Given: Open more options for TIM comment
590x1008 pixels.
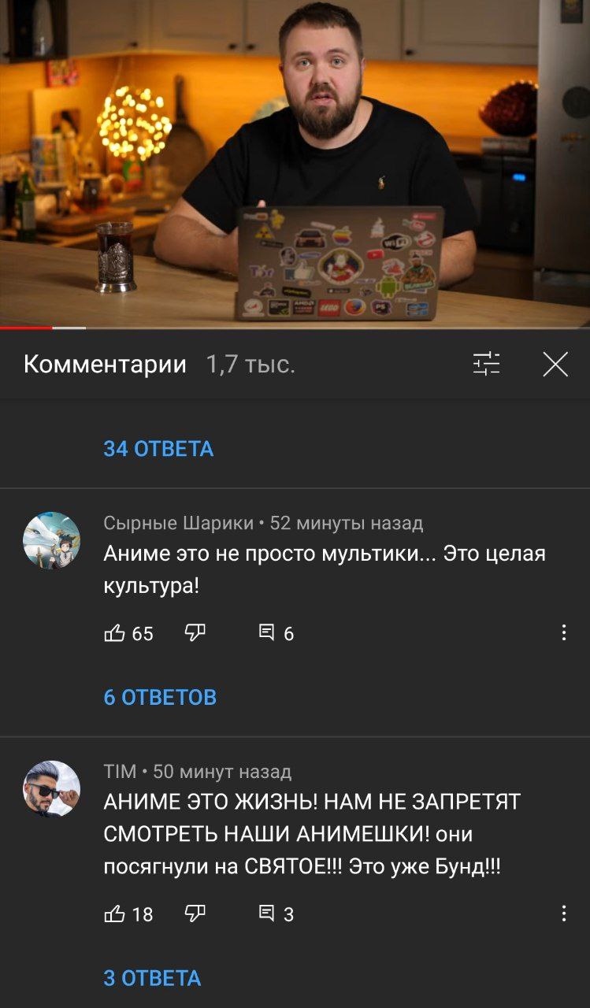Looking at the screenshot, I should 563,913.
